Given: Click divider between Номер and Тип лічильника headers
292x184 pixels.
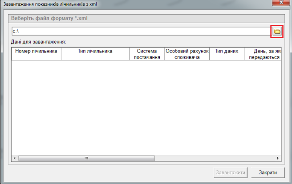Looking at the screenshot, I should click(61, 54).
